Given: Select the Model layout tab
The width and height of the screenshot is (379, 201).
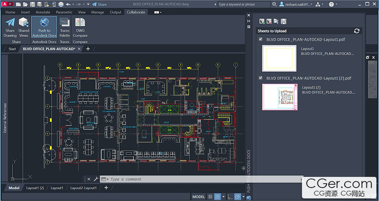Looking at the screenshot, I should (14, 188).
